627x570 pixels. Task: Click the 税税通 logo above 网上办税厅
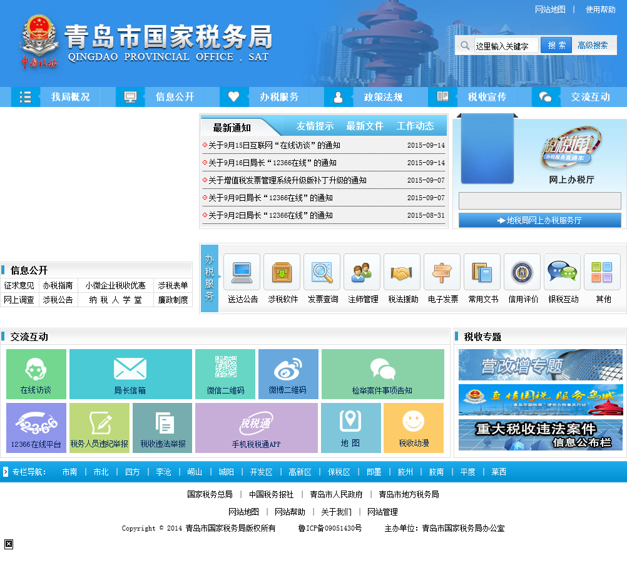point(571,147)
